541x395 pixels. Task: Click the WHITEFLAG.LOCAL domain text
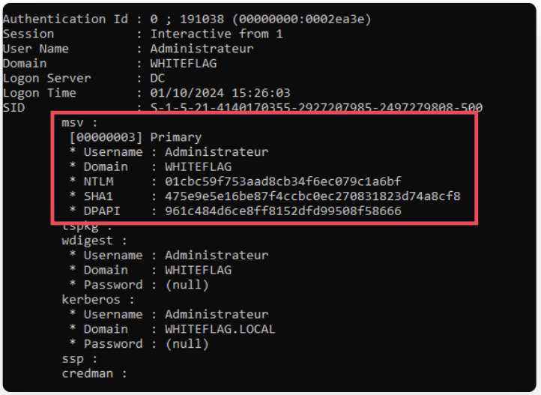click(220, 329)
